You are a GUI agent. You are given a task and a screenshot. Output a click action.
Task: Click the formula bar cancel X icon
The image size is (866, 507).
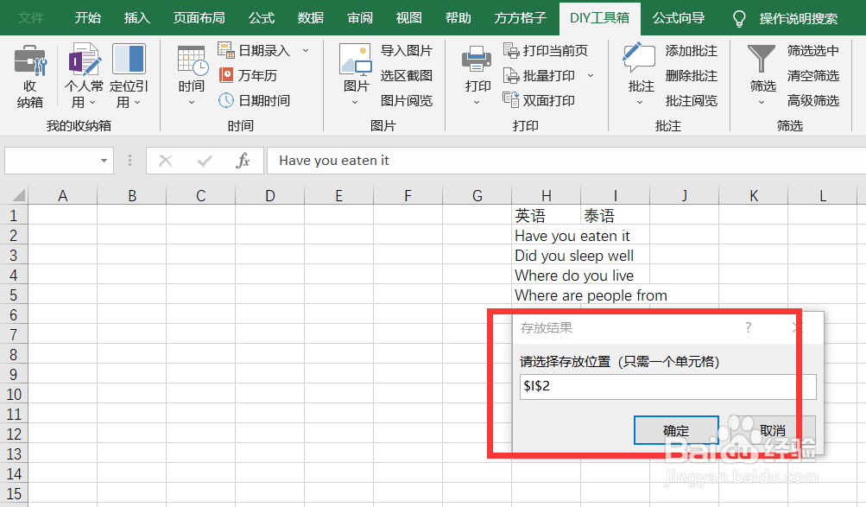(x=165, y=161)
